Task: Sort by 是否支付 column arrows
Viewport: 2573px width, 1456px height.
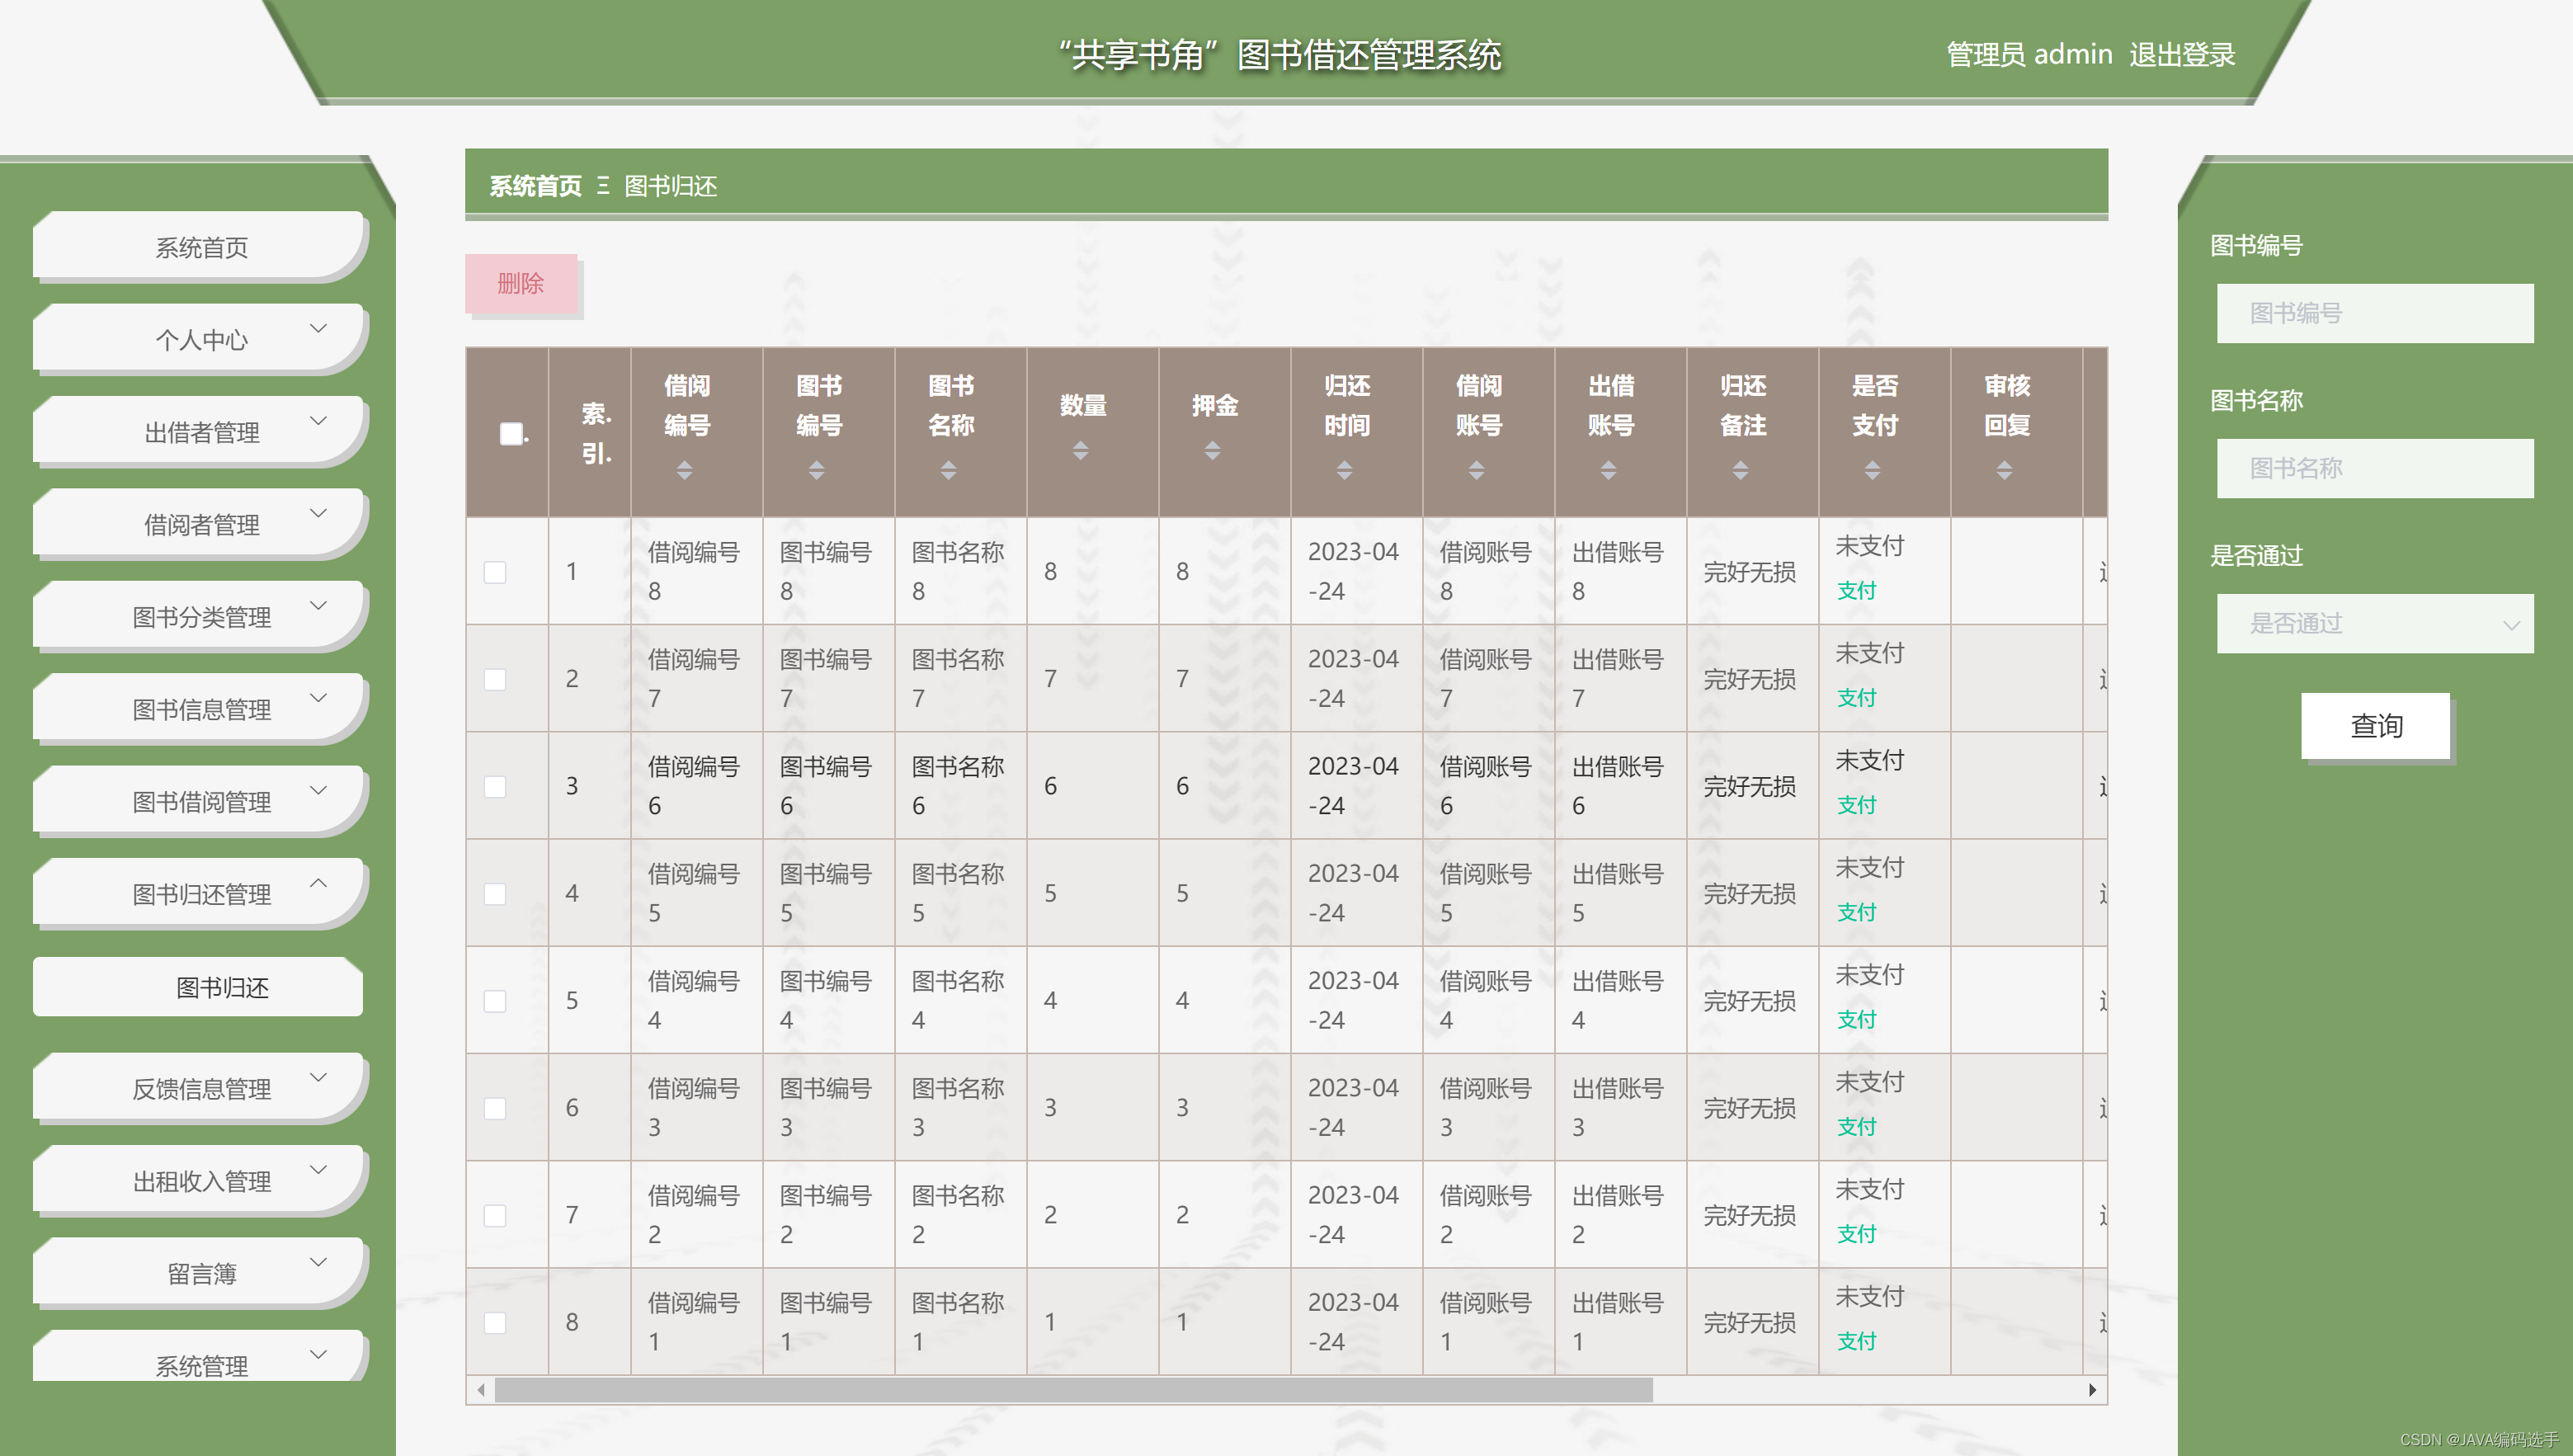Action: (x=1873, y=470)
